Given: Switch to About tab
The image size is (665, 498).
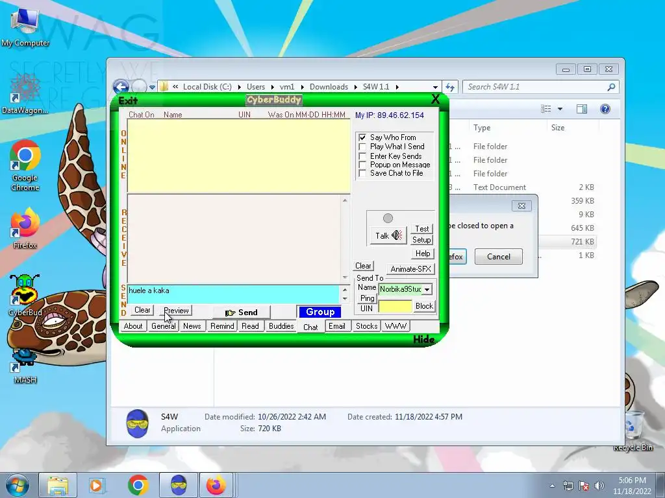Looking at the screenshot, I should [133, 326].
